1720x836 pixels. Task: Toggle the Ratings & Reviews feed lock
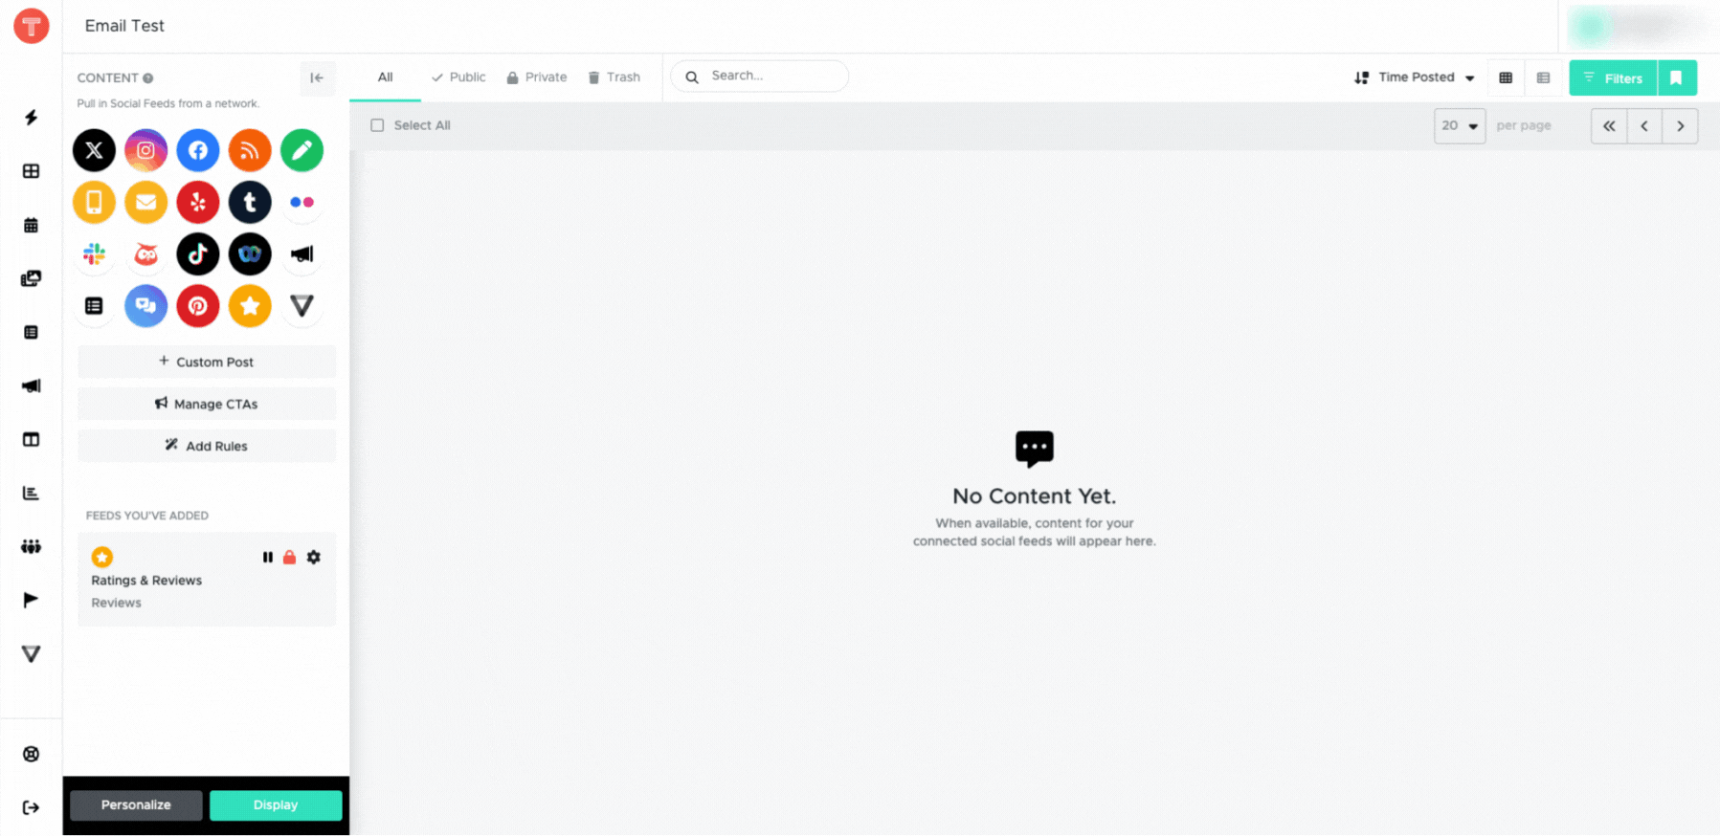click(x=289, y=557)
